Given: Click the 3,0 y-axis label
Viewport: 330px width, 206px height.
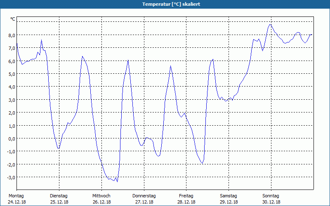Looking at the screenshot, I should click(12, 100).
